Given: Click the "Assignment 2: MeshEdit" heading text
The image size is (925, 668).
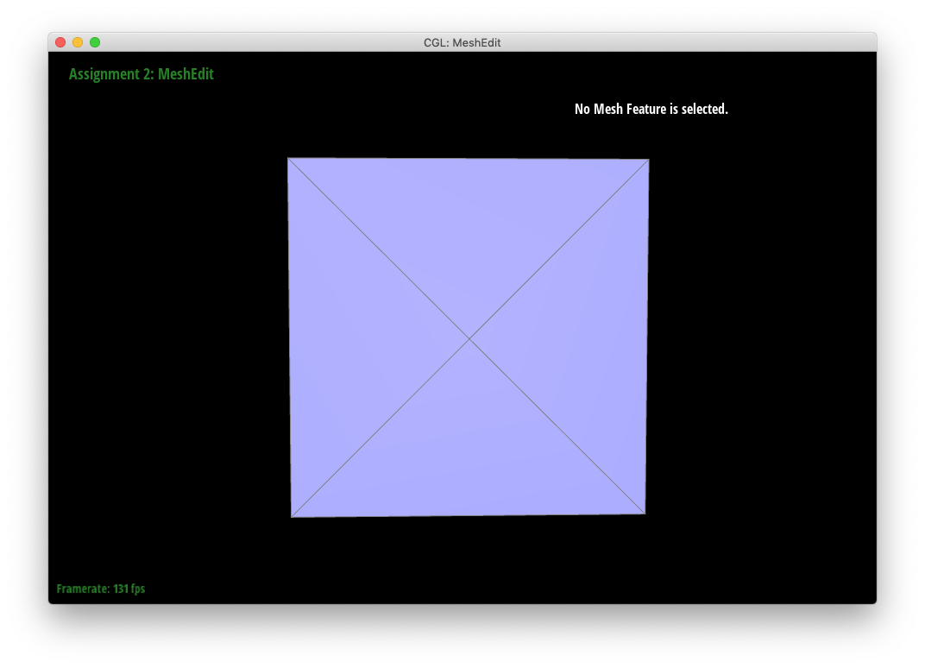Looking at the screenshot, I should tap(142, 74).
